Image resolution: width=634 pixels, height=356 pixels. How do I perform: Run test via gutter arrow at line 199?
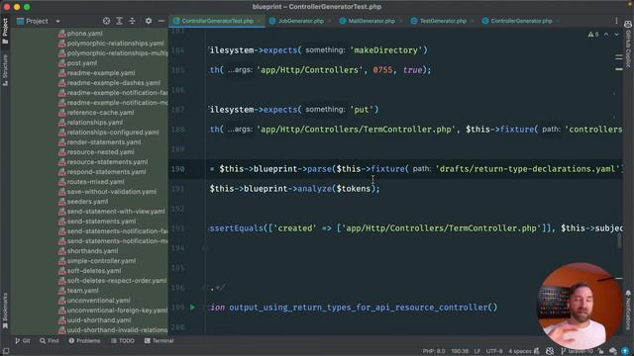(x=193, y=308)
